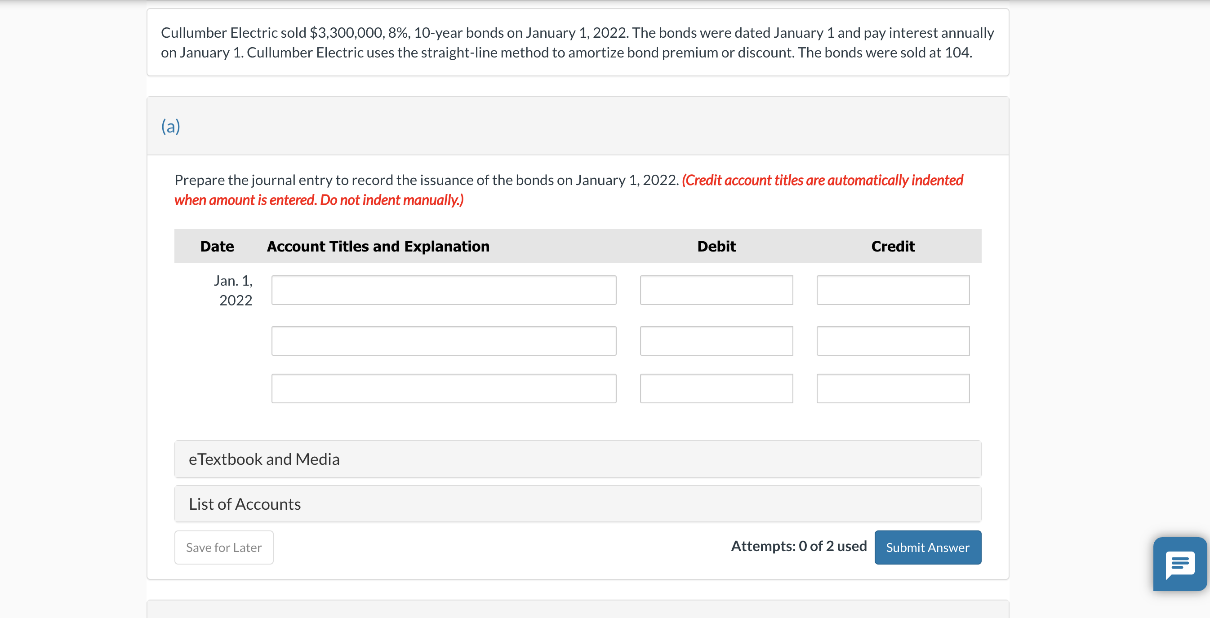
Task: Click Submit Answer button
Action: click(928, 547)
